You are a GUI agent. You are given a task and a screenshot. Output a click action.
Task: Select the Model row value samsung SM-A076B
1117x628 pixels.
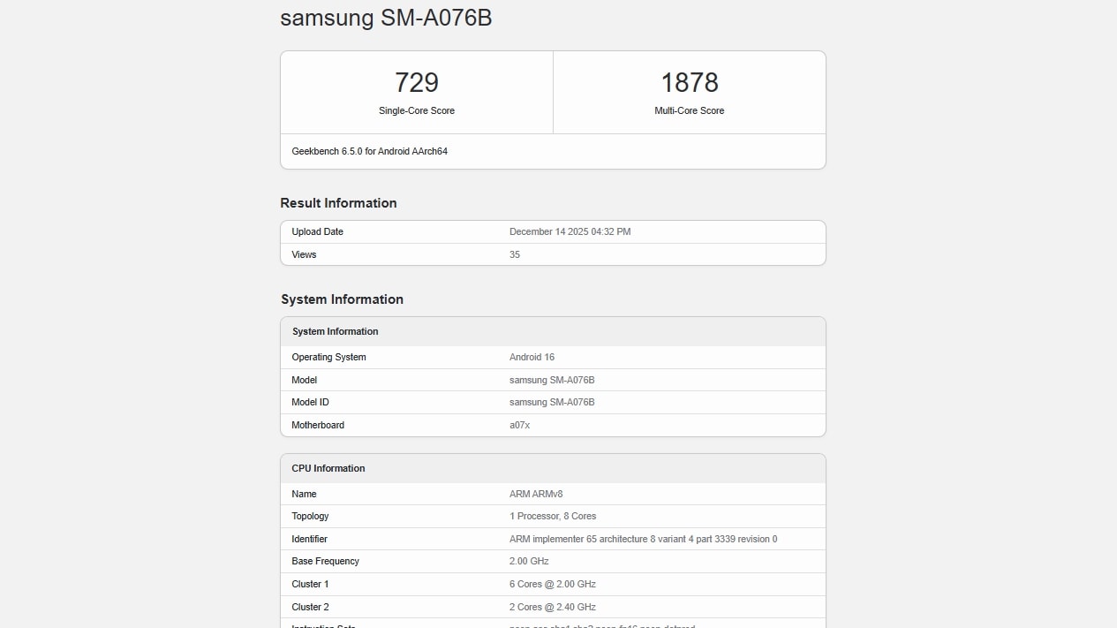click(x=551, y=380)
